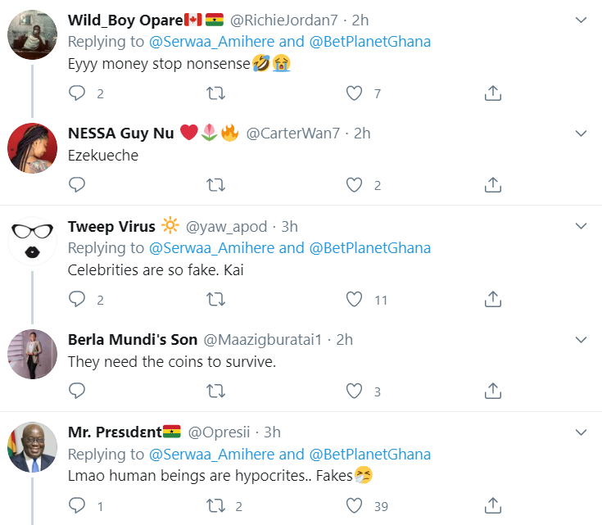Viewport: 602px width, 525px height.
Task: Open NESSA Guy Nu's avatar
Action: [x=32, y=148]
